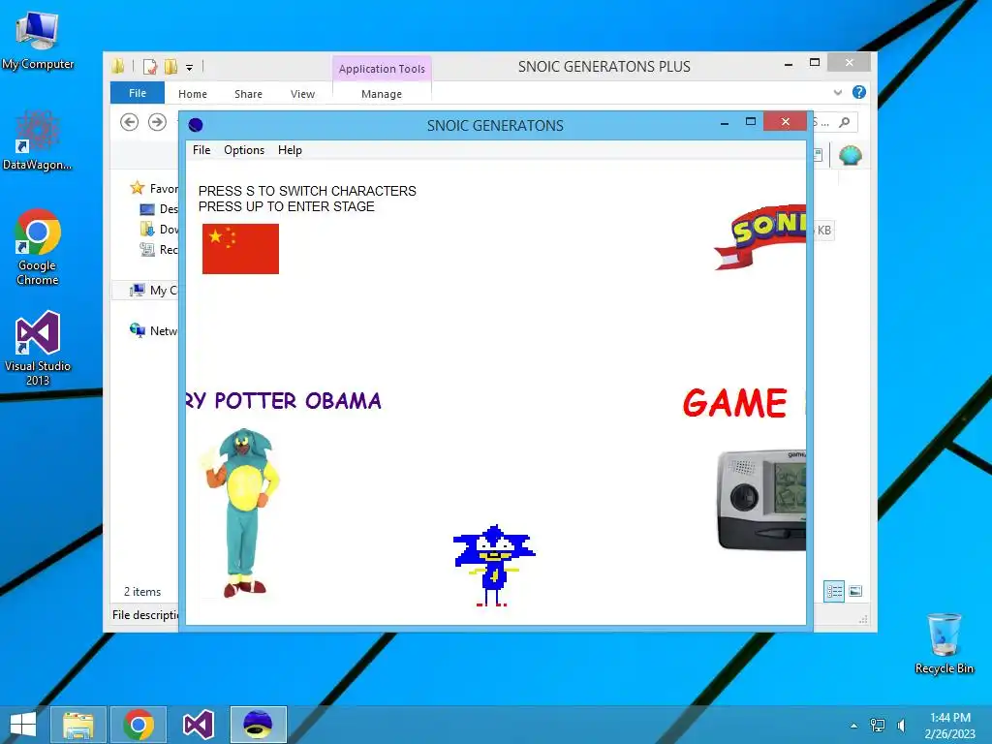Screen dimensions: 992x744
Task: Click the Explorer search magnifier icon
Action: tap(844, 122)
